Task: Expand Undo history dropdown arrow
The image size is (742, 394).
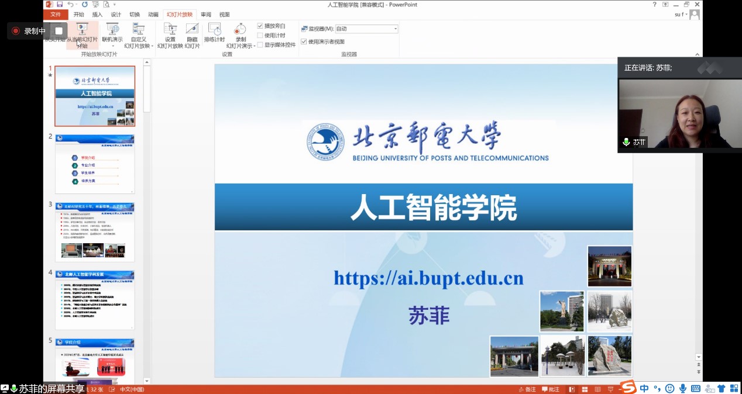Action: (x=76, y=4)
